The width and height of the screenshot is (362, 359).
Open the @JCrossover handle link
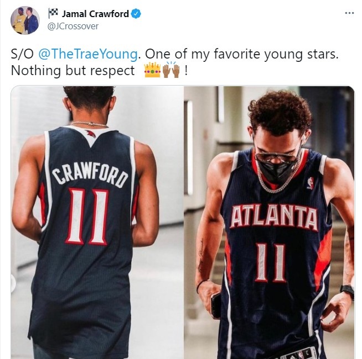[73, 26]
